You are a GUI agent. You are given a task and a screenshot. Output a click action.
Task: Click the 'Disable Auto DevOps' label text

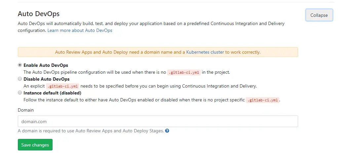coord(47,79)
